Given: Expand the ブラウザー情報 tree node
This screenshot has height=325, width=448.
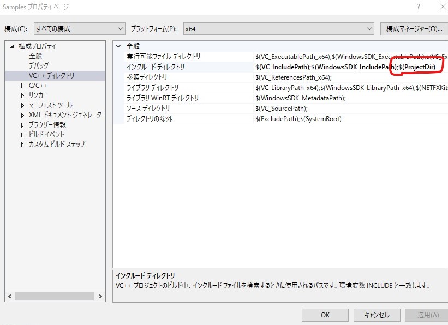Looking at the screenshot, I should (22, 125).
